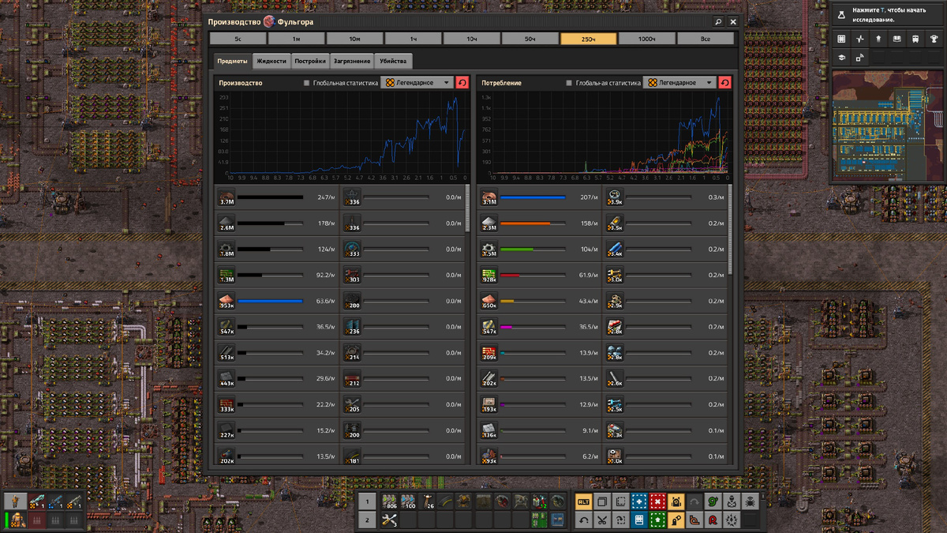
Task: Click production list scrollbar
Action: (468, 209)
